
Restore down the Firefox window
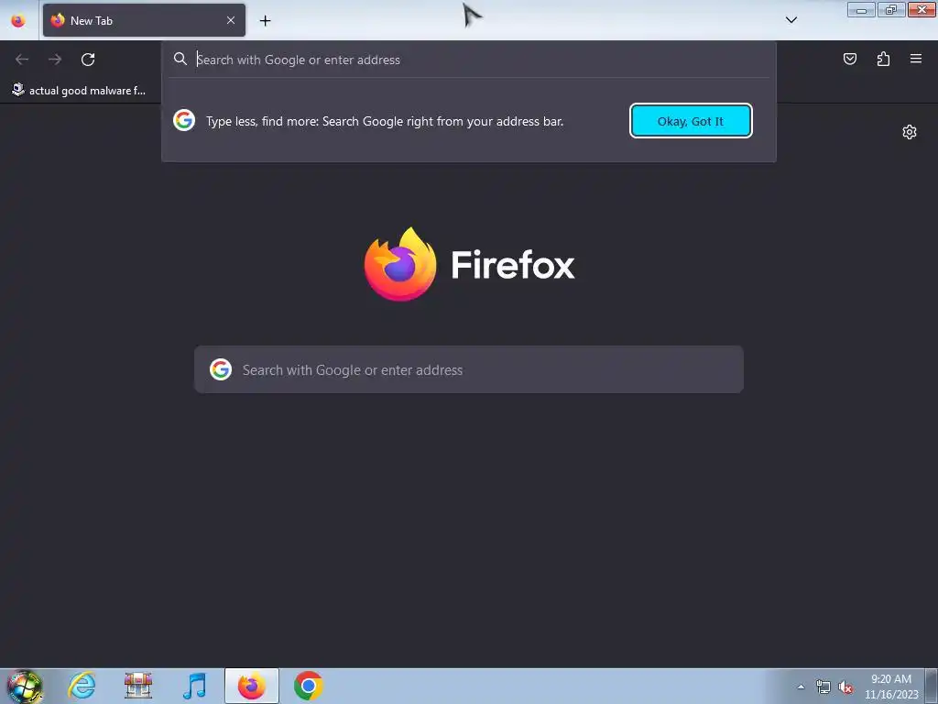click(x=891, y=10)
